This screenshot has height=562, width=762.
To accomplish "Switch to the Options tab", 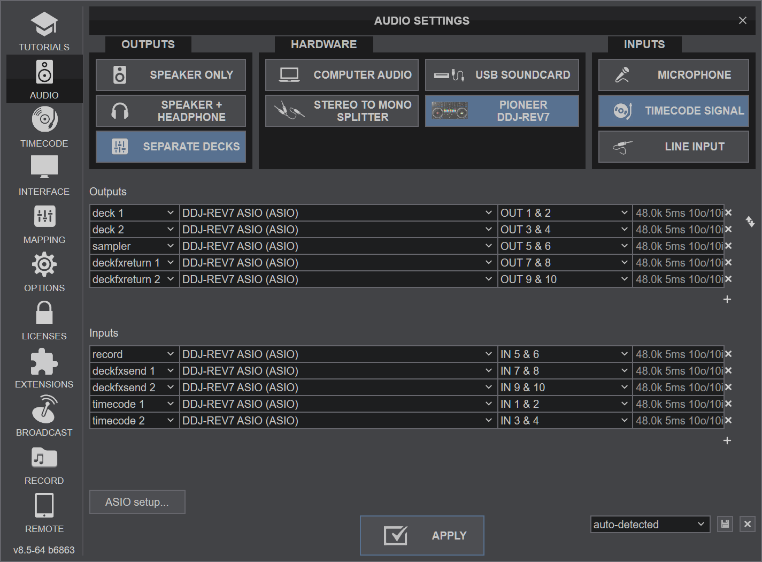I will (44, 272).
